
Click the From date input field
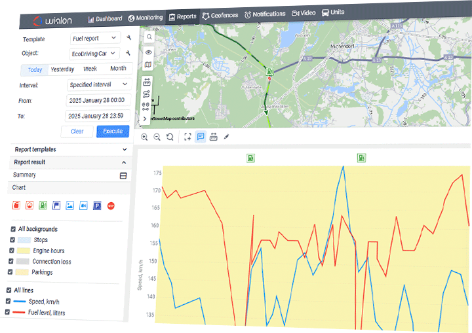99,101
